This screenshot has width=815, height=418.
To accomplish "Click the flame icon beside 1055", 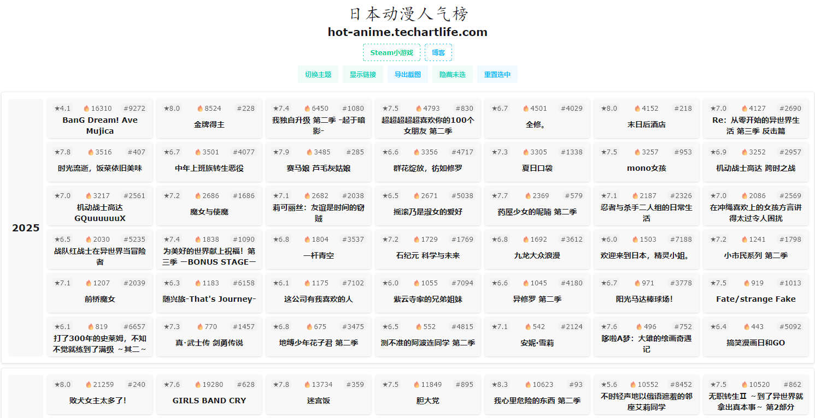I will point(417,283).
